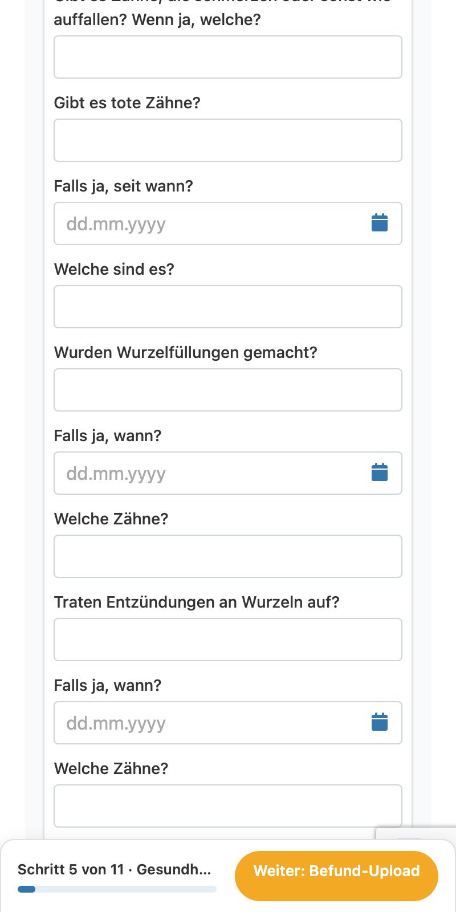Viewport: 456px width, 912px height.
Task: Focus the 'Welche sind es?' text field
Action: click(x=228, y=307)
